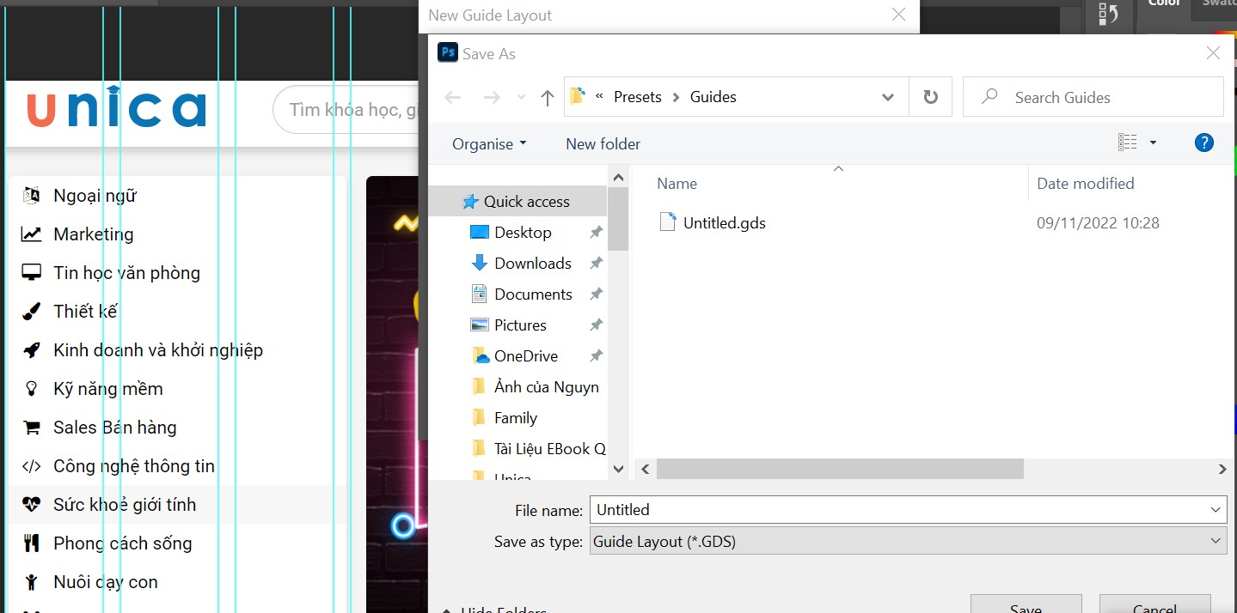Unpin Downloads from Quick access

pos(596,263)
